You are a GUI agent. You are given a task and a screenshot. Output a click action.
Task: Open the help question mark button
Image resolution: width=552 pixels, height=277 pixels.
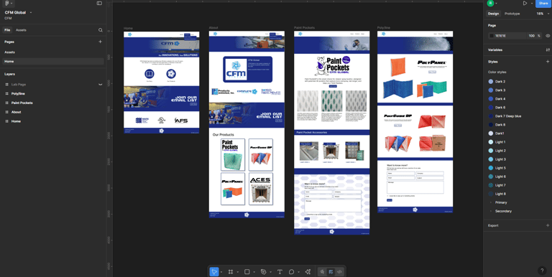(542, 271)
